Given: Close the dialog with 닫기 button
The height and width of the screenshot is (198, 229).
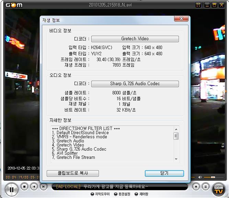Looking at the screenshot, I should pyautogui.click(x=164, y=173).
